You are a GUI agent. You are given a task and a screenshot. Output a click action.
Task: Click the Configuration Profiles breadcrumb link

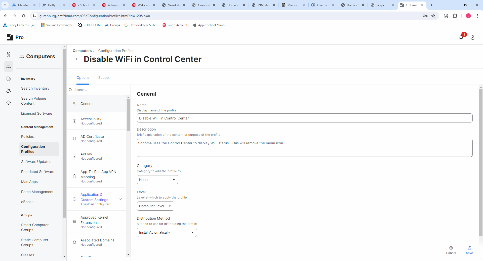116,51
